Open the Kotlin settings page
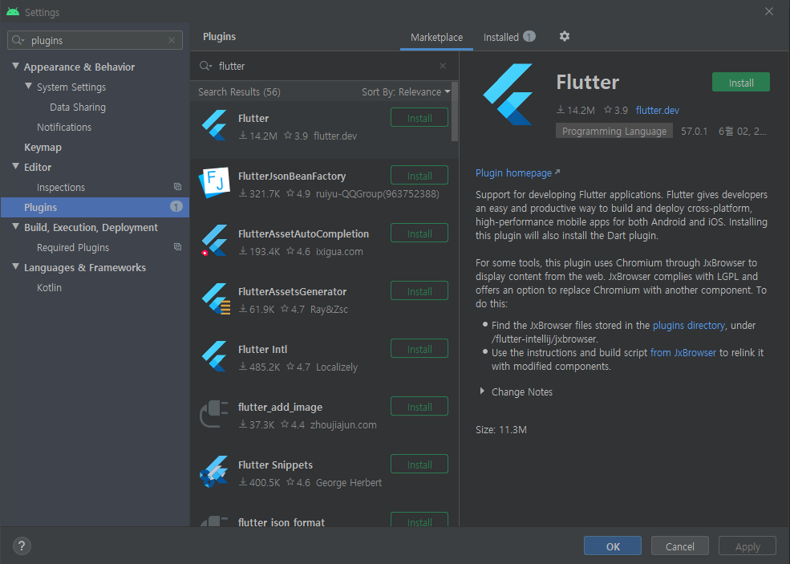This screenshot has height=564, width=790. 50,287
